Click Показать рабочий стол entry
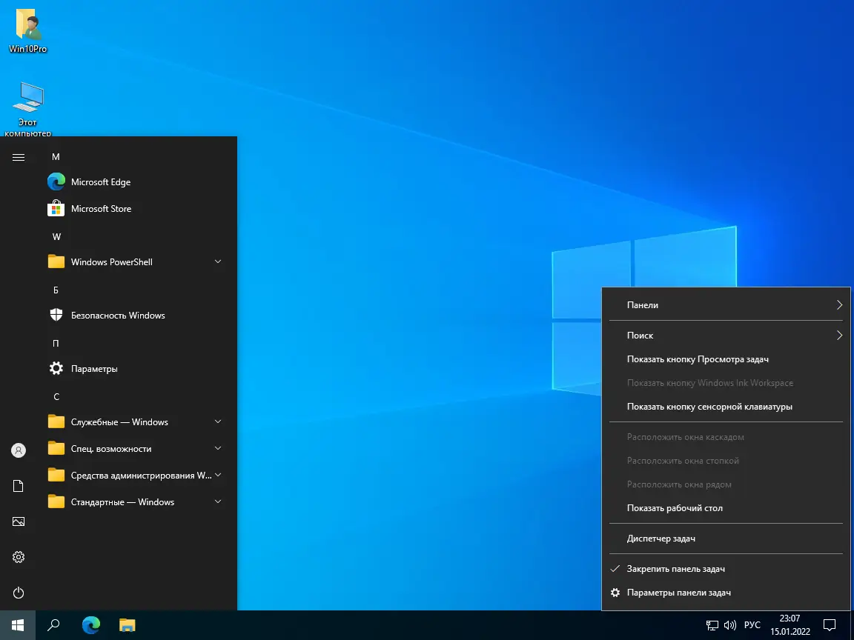854x640 pixels. point(674,508)
